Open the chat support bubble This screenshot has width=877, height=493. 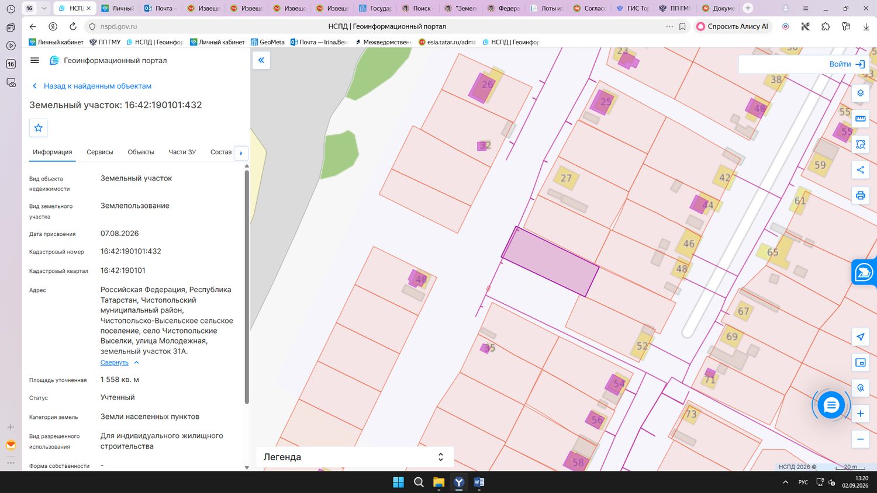(831, 405)
